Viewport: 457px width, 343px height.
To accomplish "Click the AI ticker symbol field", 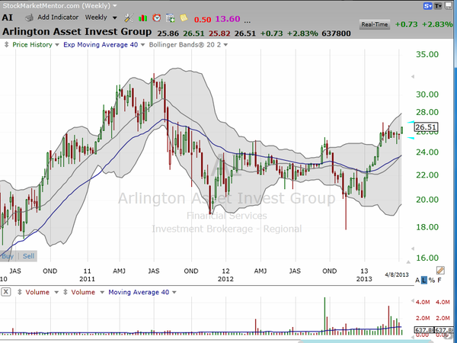I will 8,18.
